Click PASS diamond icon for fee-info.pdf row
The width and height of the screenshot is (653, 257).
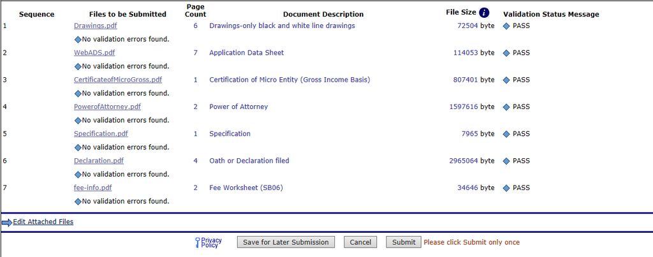click(x=506, y=188)
